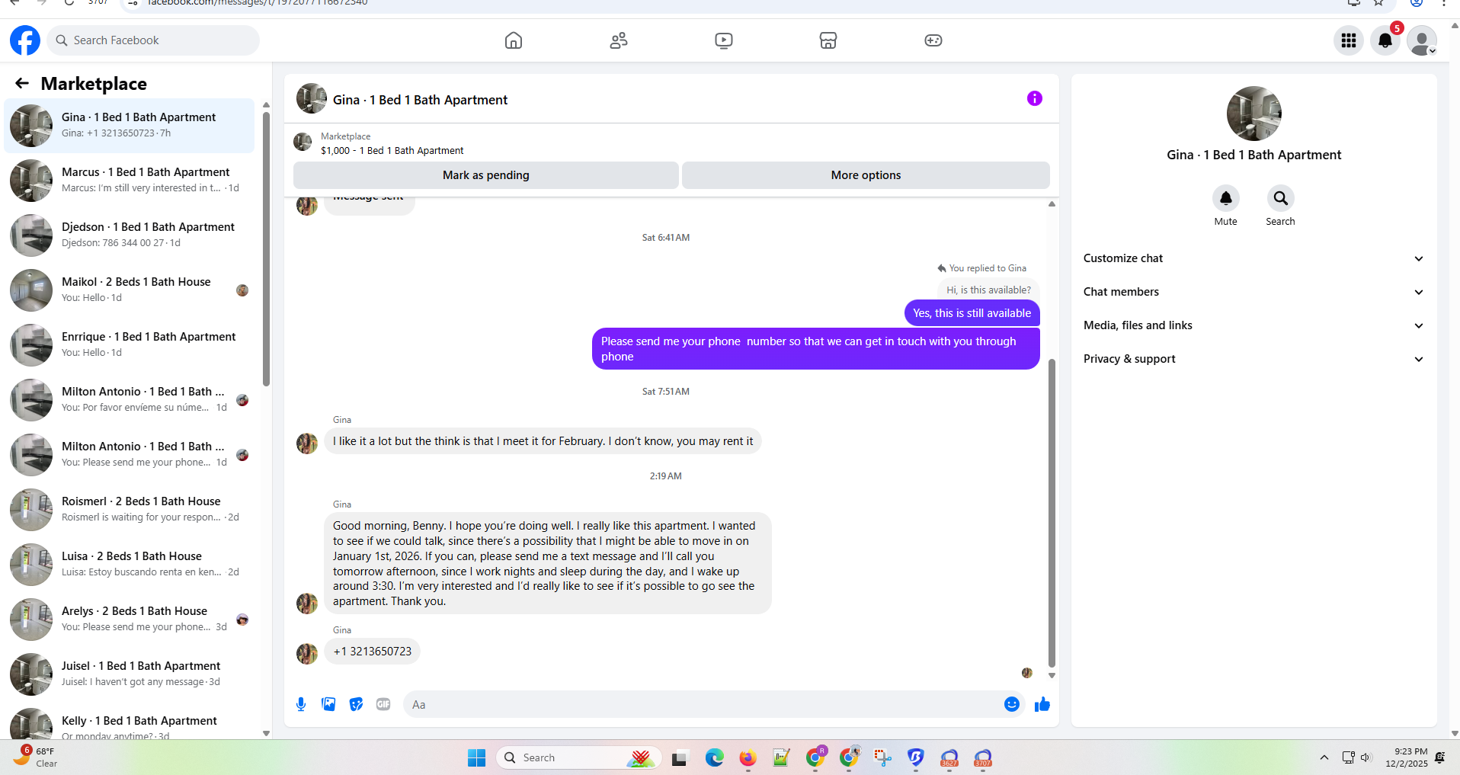Open the Facebook menu grid icon
The image size is (1460, 775).
(1349, 40)
